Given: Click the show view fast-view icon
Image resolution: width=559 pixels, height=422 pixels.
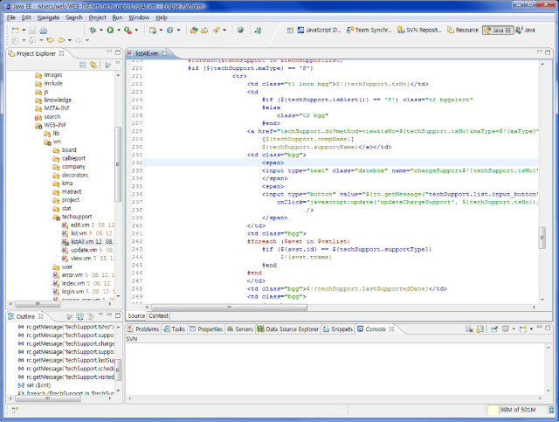Looking at the screenshot, I should coord(15,411).
